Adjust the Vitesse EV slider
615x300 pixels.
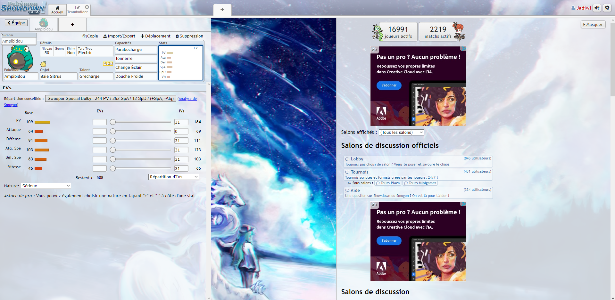coord(140,168)
